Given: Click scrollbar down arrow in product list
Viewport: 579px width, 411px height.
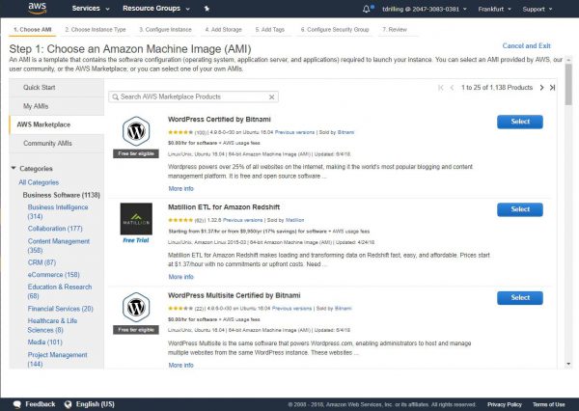Looking at the screenshot, I should (x=568, y=364).
